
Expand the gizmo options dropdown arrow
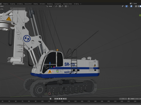pos(128,6)
